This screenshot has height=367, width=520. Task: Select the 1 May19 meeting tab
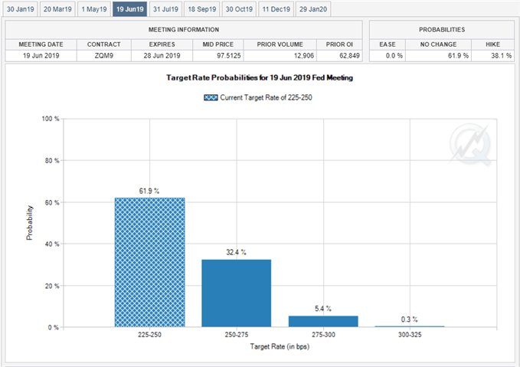94,9
